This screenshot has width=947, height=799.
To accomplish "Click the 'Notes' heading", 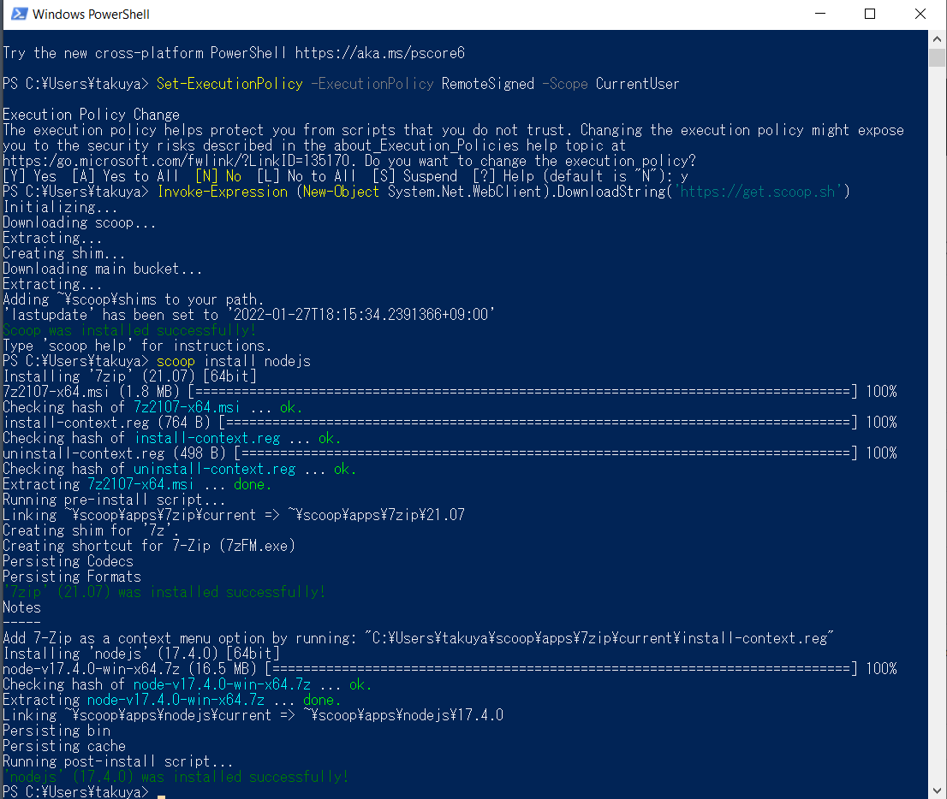I will pos(21,607).
